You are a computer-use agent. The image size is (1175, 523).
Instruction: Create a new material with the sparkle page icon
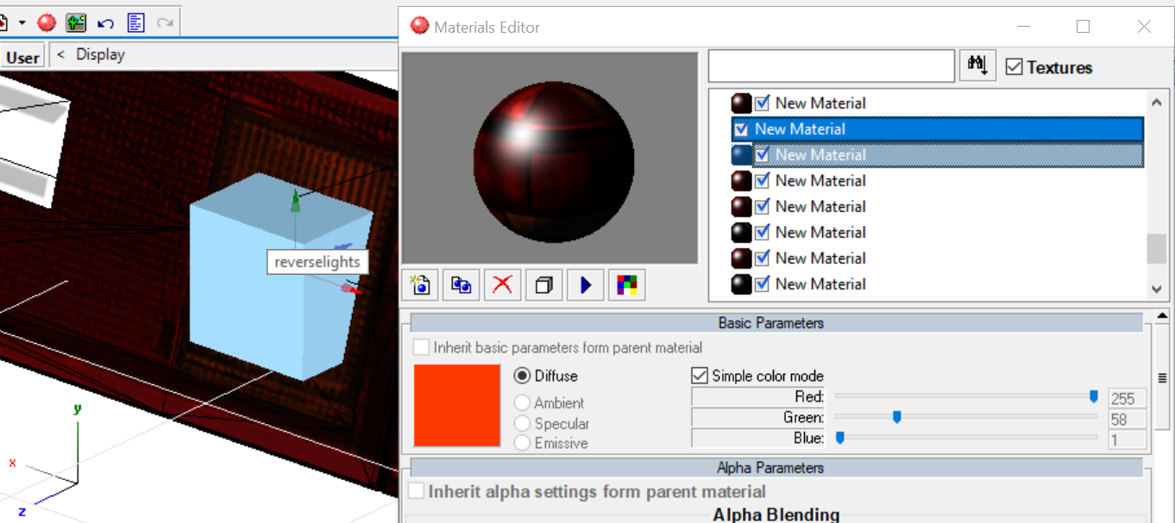(x=420, y=284)
